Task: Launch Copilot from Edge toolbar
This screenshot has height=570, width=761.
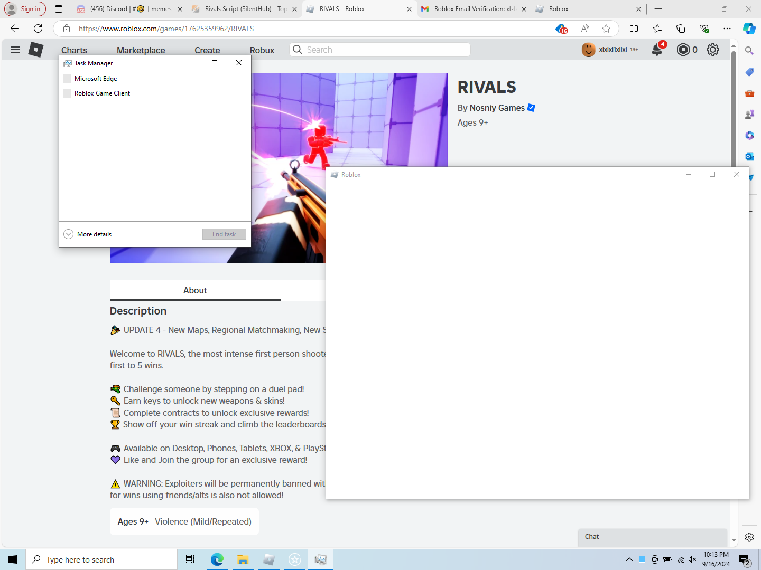Action: coord(749,28)
